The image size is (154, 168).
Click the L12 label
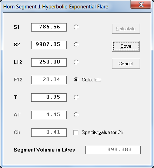[18, 62]
